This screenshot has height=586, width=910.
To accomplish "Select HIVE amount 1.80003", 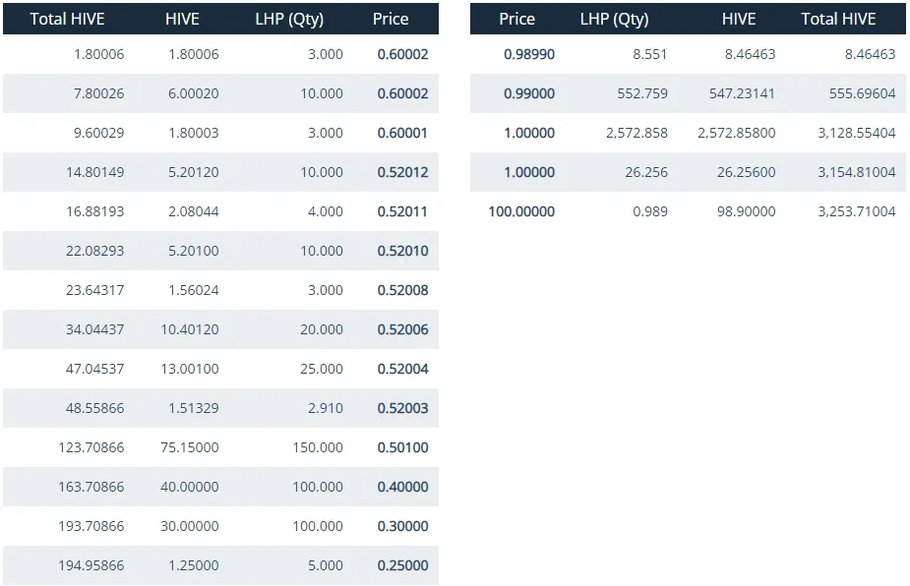I will [193, 133].
